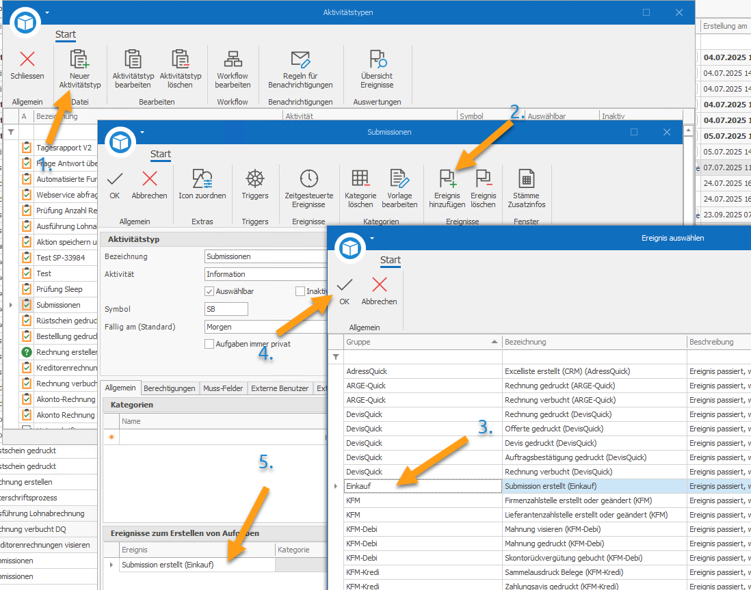Select Submissionen row in Aktivitätstypen list
This screenshot has width=751, height=590.
(58, 305)
